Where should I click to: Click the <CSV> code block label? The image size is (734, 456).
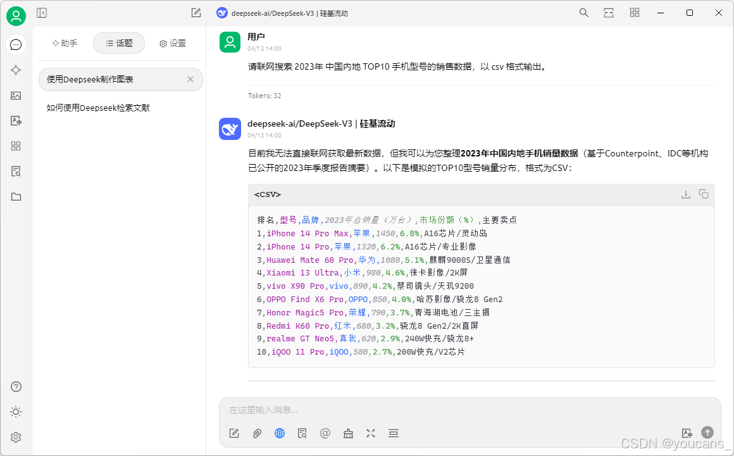point(267,194)
